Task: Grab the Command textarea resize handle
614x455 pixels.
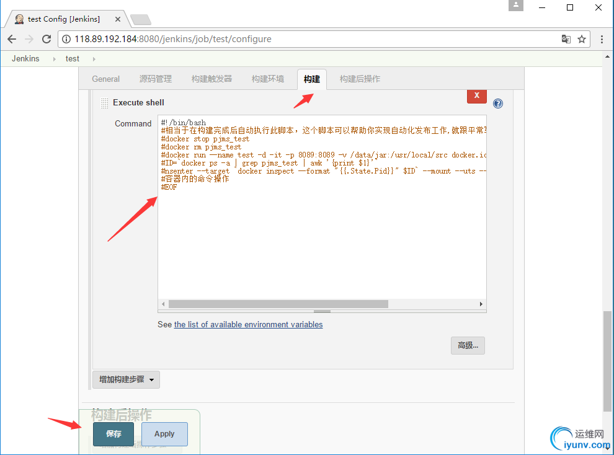Action: click(x=322, y=311)
